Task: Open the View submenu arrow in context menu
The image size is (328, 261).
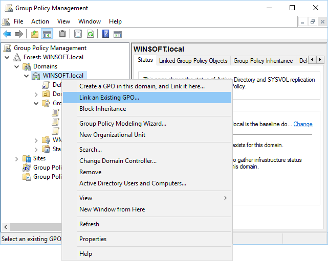Action: coord(225,198)
